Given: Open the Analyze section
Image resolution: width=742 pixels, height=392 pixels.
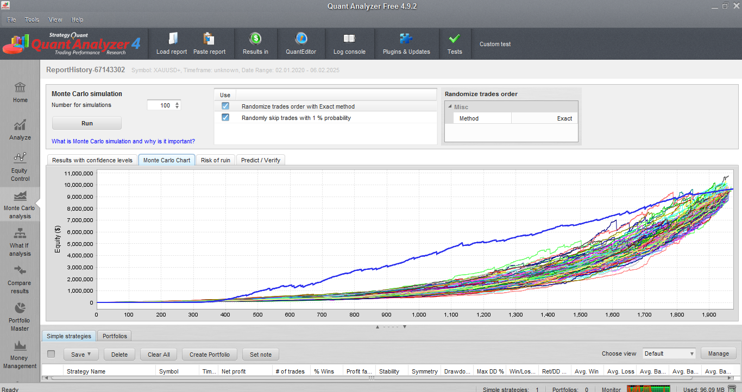Looking at the screenshot, I should point(20,130).
